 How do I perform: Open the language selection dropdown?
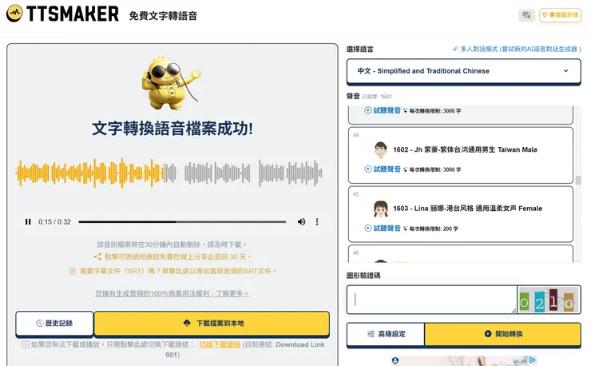463,71
